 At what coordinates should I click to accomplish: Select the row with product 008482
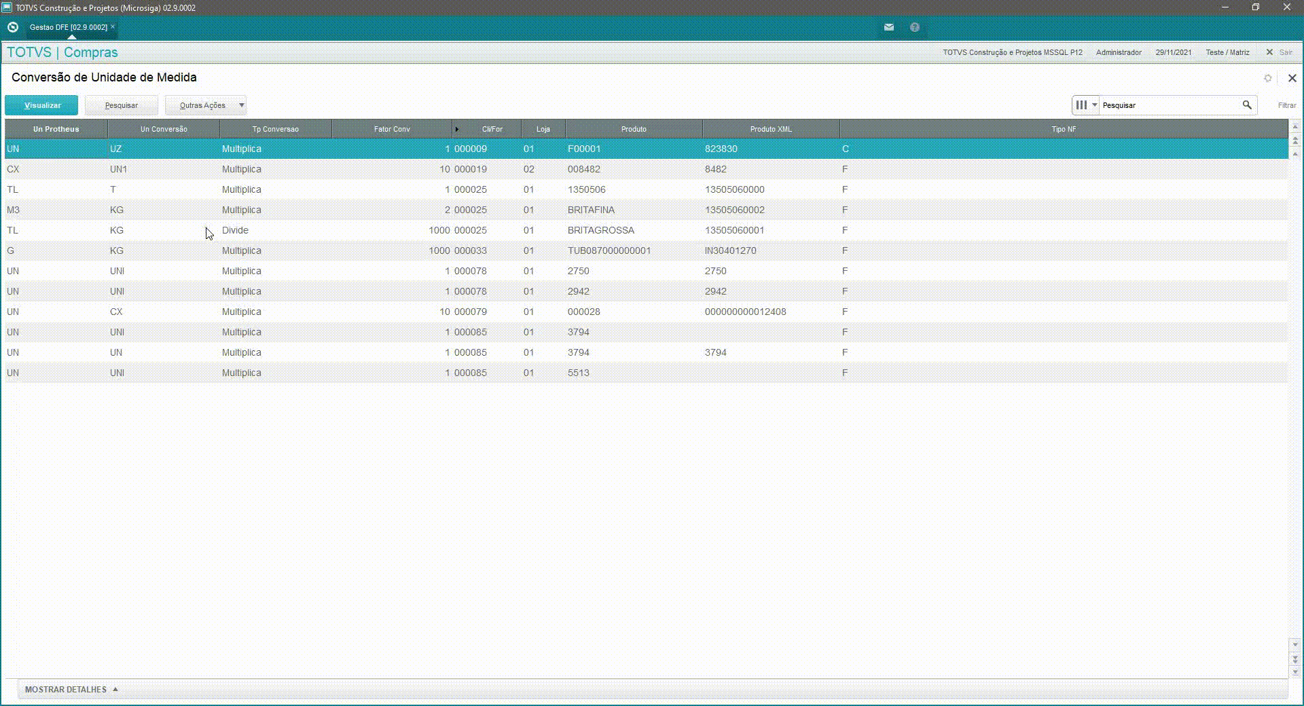click(x=646, y=169)
